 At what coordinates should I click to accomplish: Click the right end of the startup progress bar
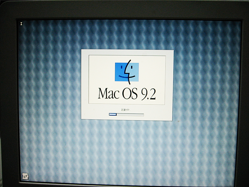click(143, 115)
